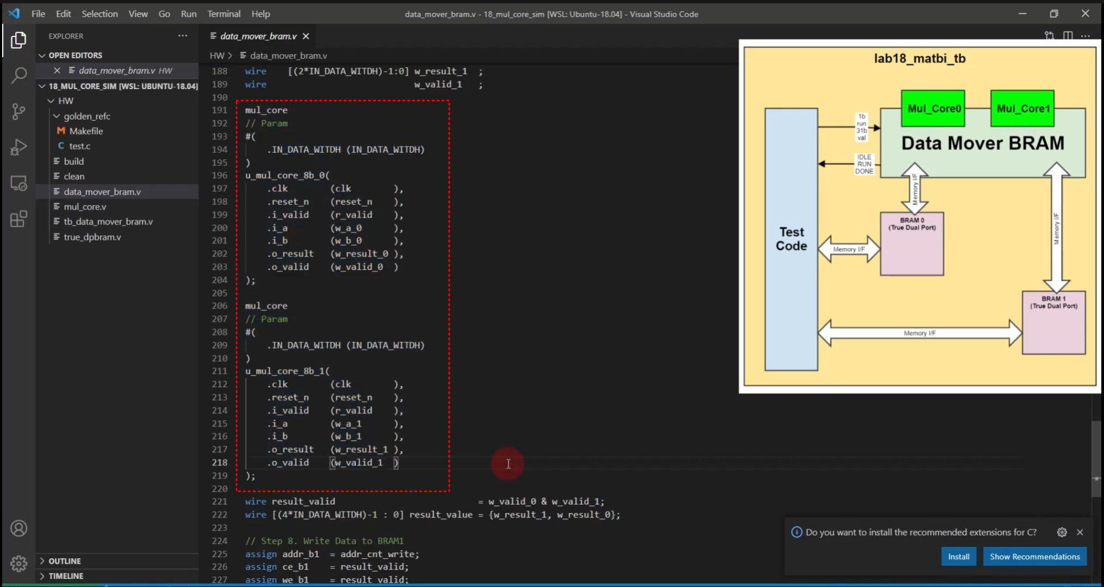Open Run and Debug view icon
Viewport: 1104px width, 587px height.
[x=18, y=147]
